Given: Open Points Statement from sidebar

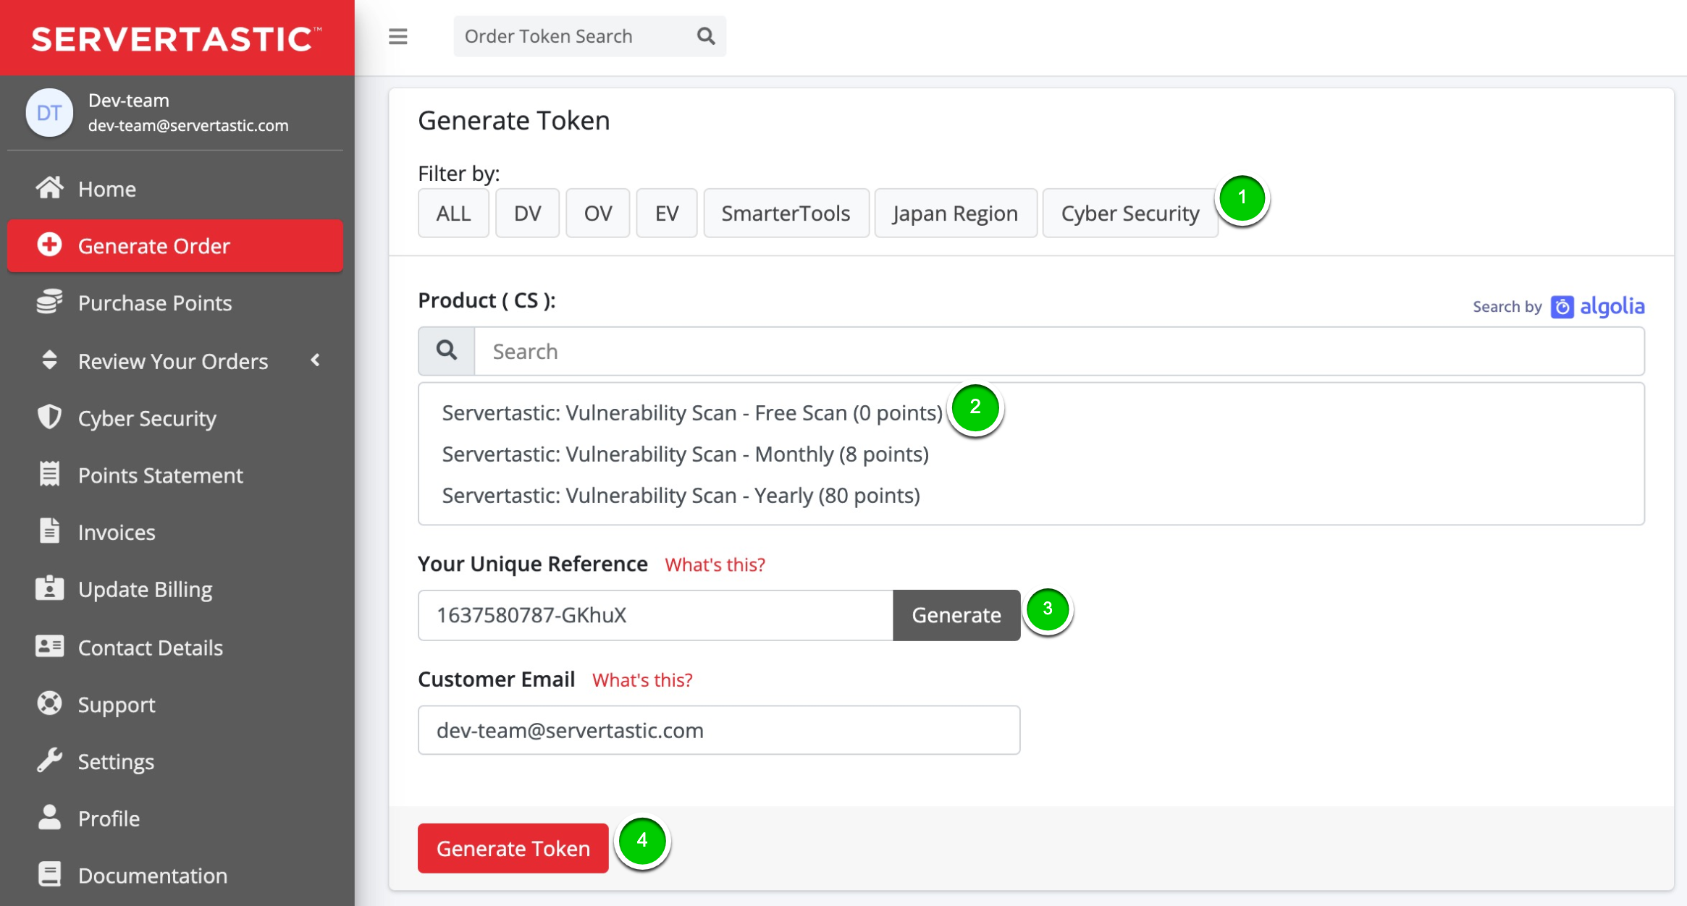Looking at the screenshot, I should (160, 475).
